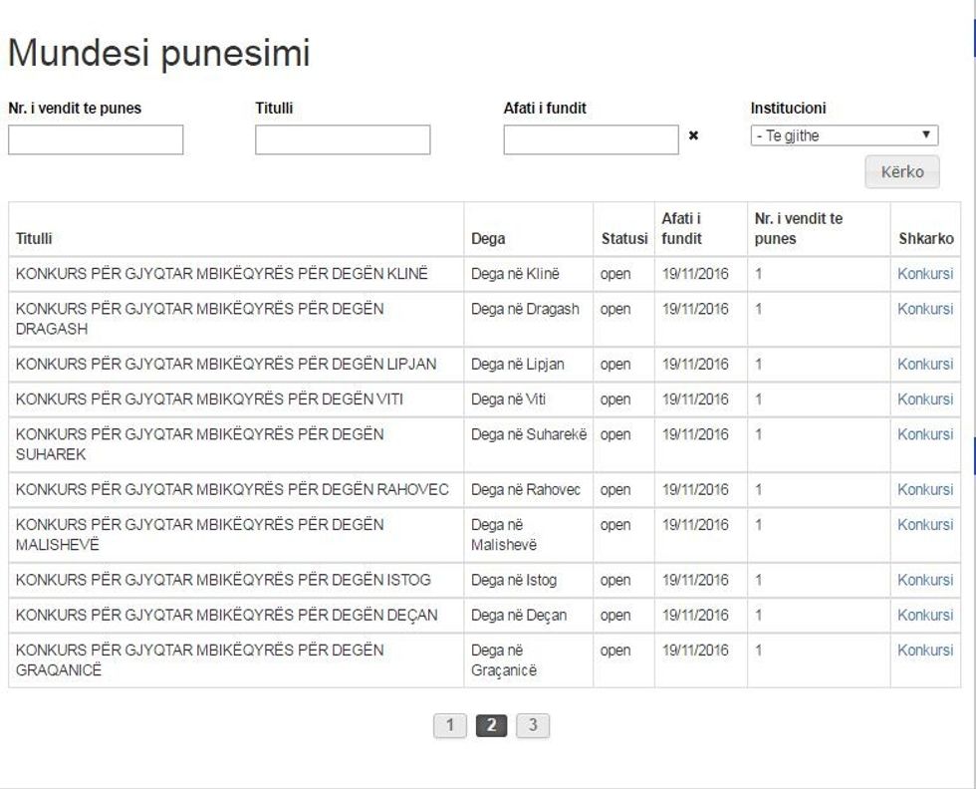Download Konkursi for Dega në Klinë
Screen dimensions: 976x789
point(924,274)
